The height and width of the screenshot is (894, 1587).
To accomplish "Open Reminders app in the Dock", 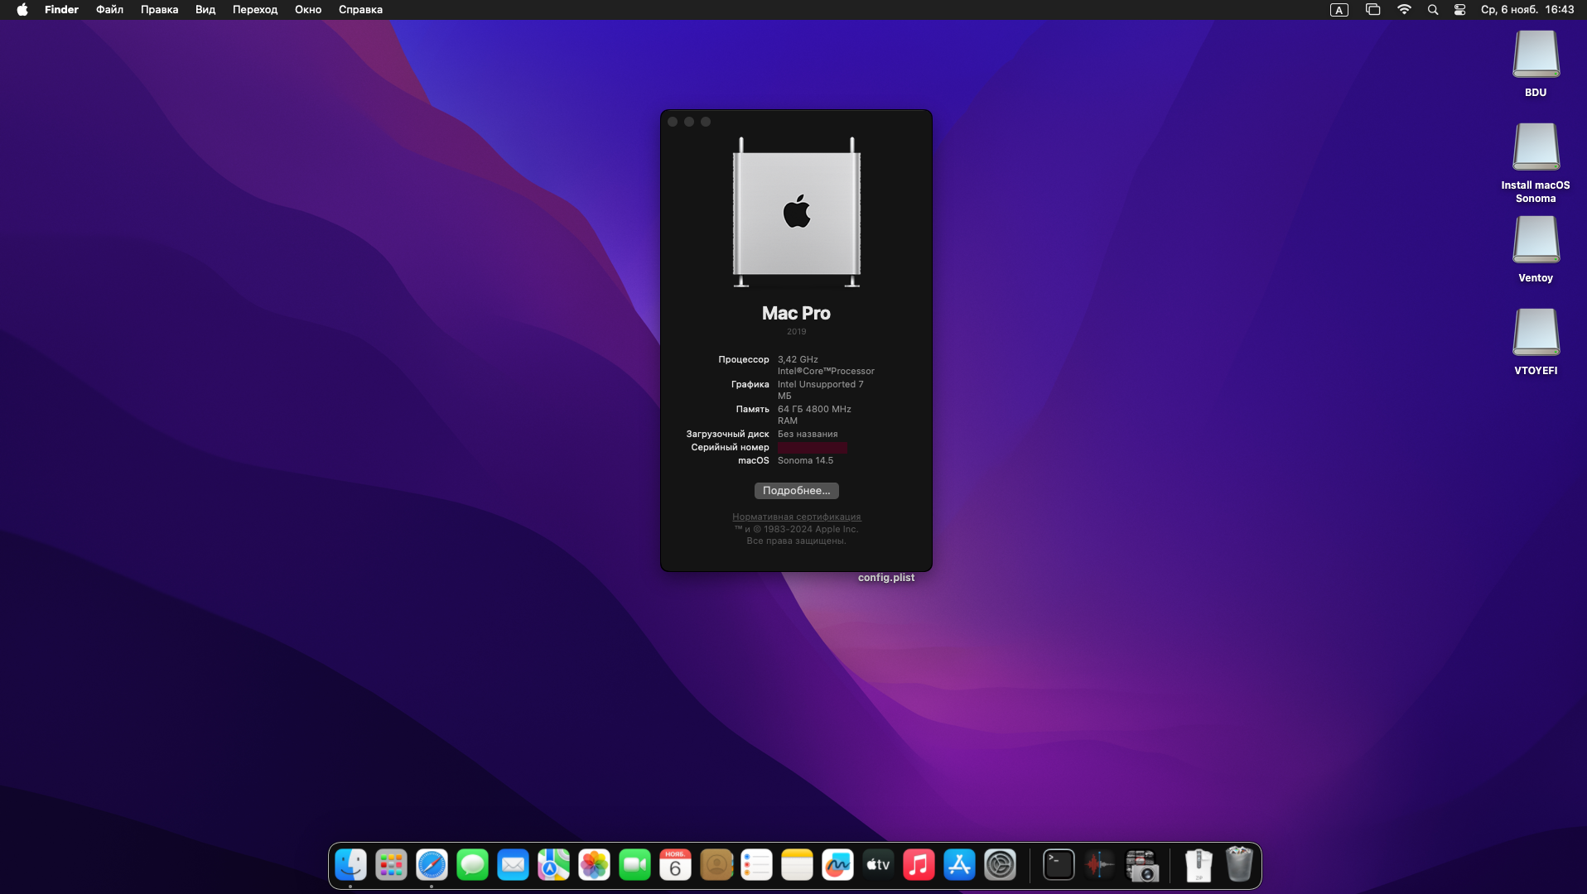I will [x=756, y=865].
